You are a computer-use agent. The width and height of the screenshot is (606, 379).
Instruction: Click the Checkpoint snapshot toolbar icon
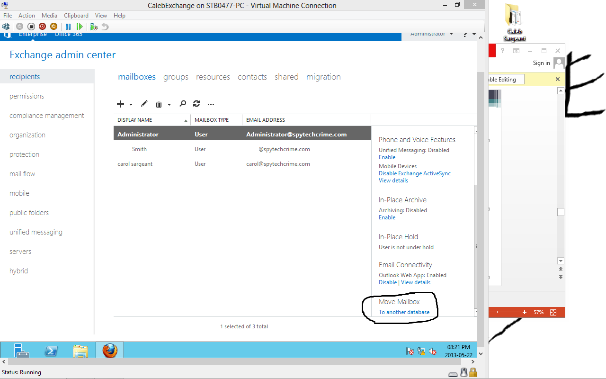click(x=94, y=27)
